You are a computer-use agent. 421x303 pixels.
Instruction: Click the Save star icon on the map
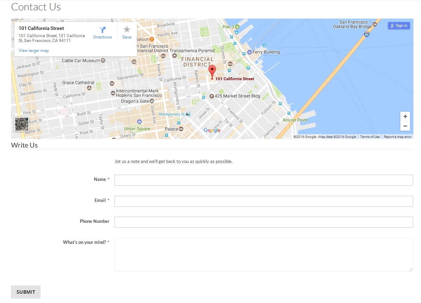pos(127,30)
